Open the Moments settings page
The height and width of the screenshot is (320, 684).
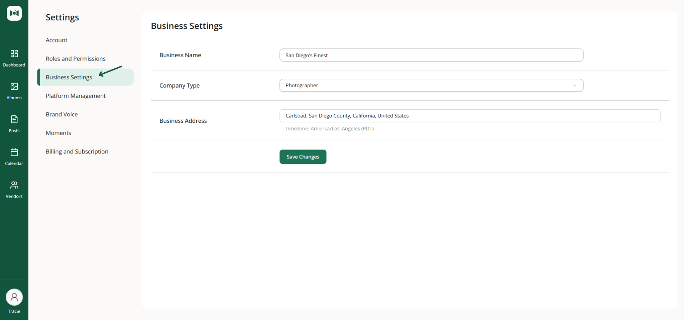pyautogui.click(x=58, y=133)
